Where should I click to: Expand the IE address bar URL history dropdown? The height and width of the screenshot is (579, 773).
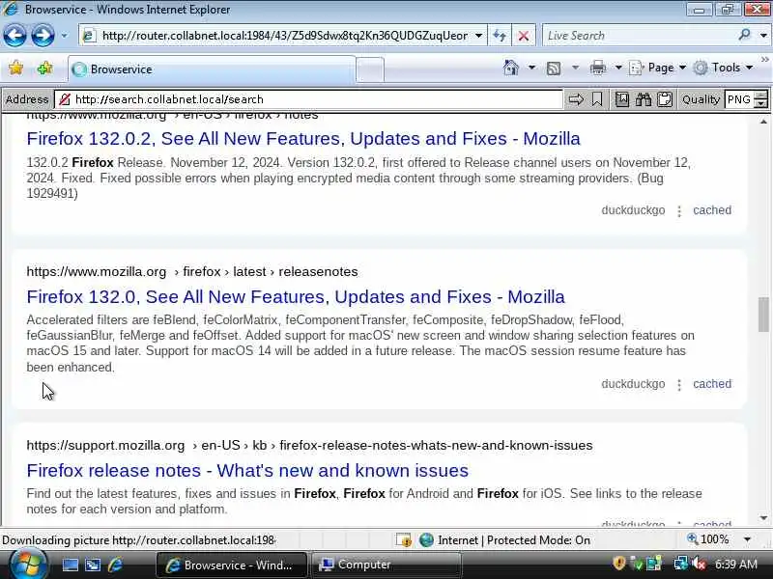click(x=478, y=36)
